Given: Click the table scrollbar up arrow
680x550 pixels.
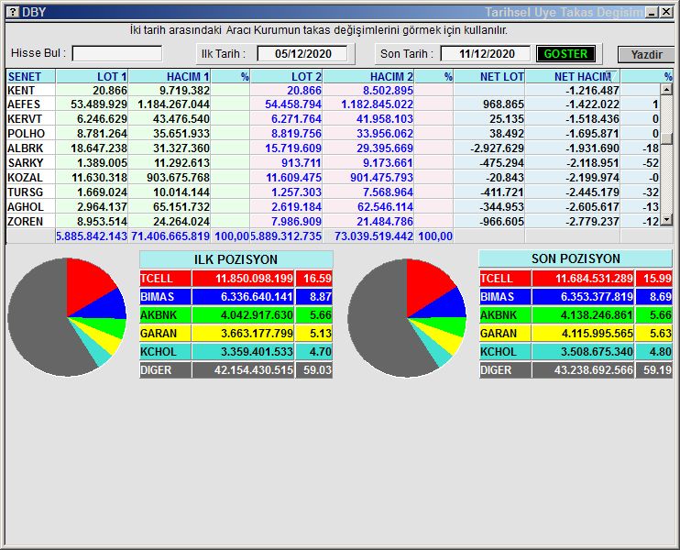Looking at the screenshot, I should click(x=666, y=89).
